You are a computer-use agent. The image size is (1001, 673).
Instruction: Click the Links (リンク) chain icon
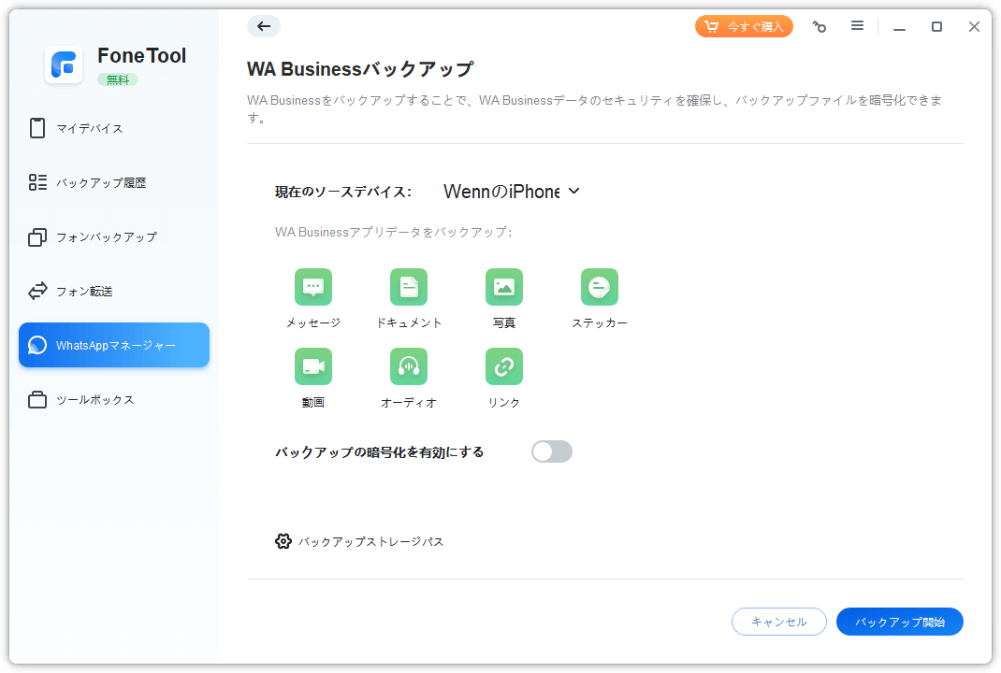pos(504,366)
